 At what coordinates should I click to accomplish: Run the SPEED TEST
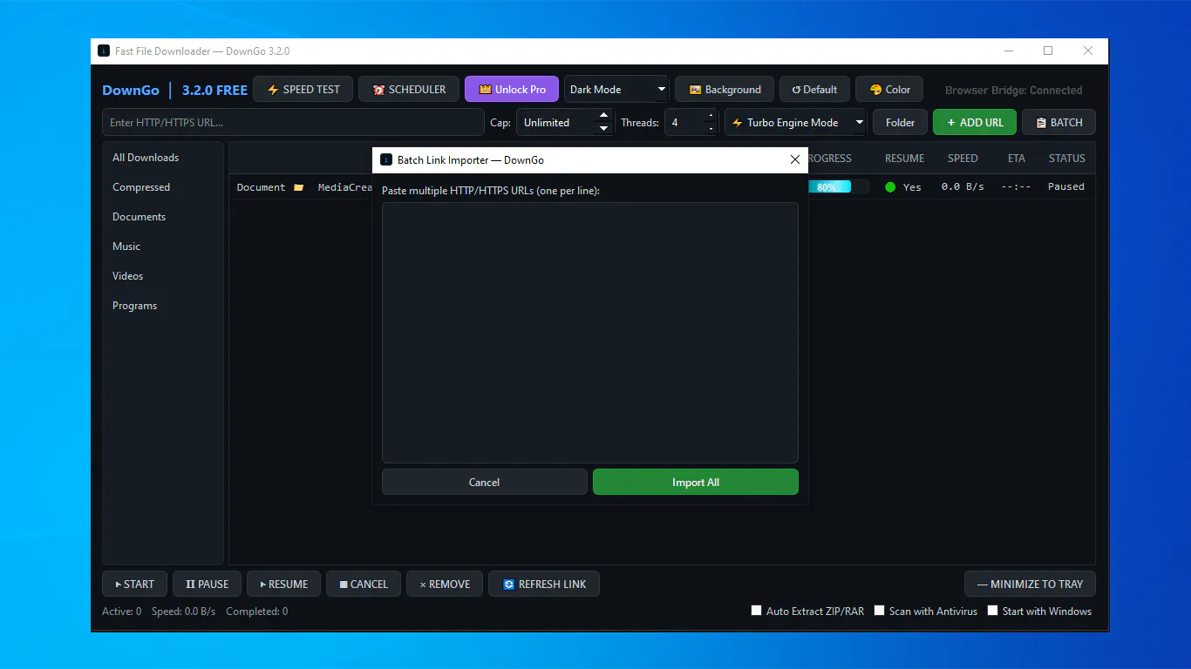pyautogui.click(x=303, y=90)
